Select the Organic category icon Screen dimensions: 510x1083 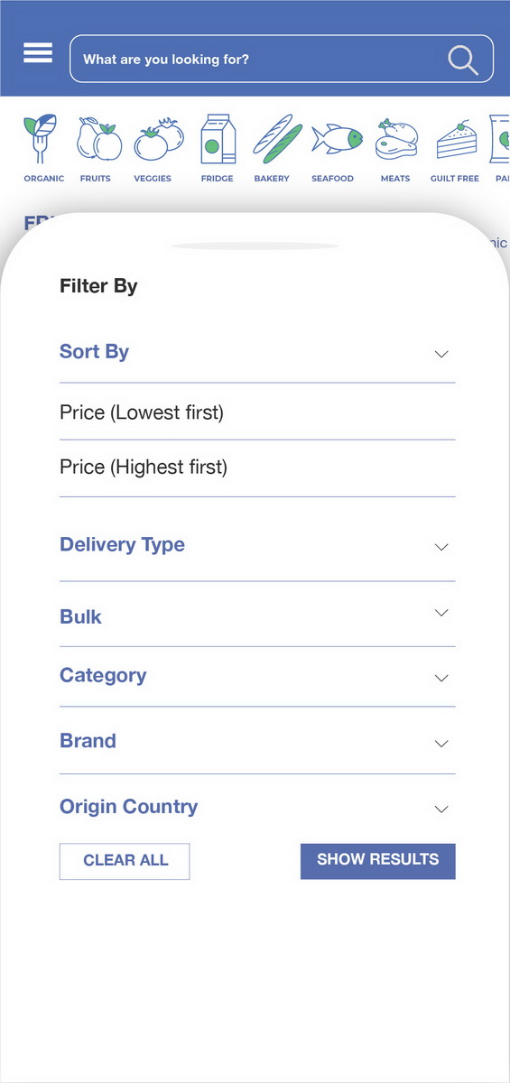pos(43,148)
